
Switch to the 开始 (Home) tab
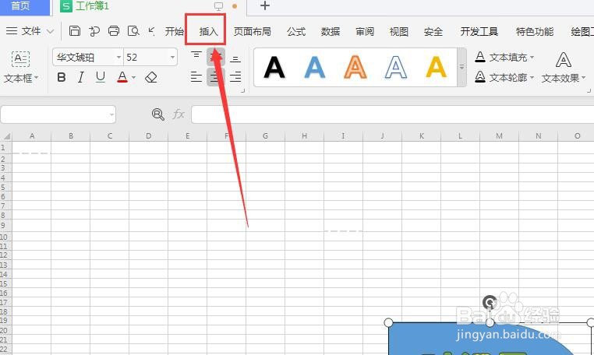175,31
